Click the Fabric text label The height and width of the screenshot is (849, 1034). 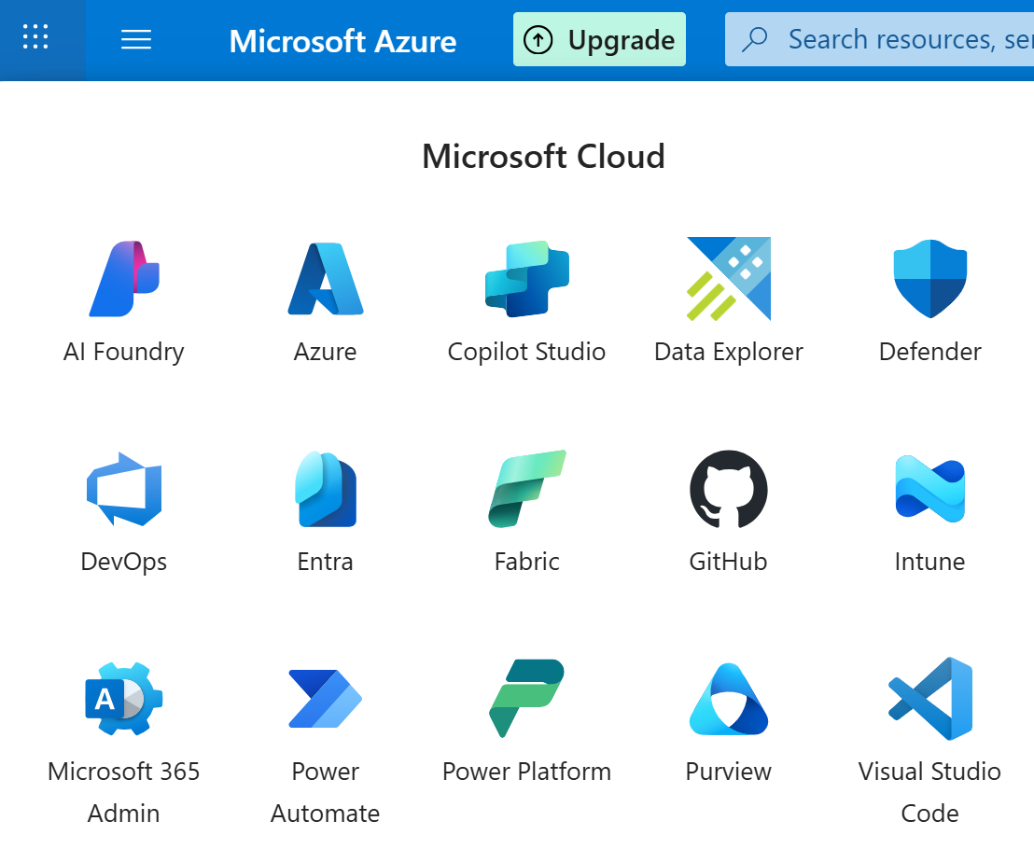pyautogui.click(x=527, y=562)
